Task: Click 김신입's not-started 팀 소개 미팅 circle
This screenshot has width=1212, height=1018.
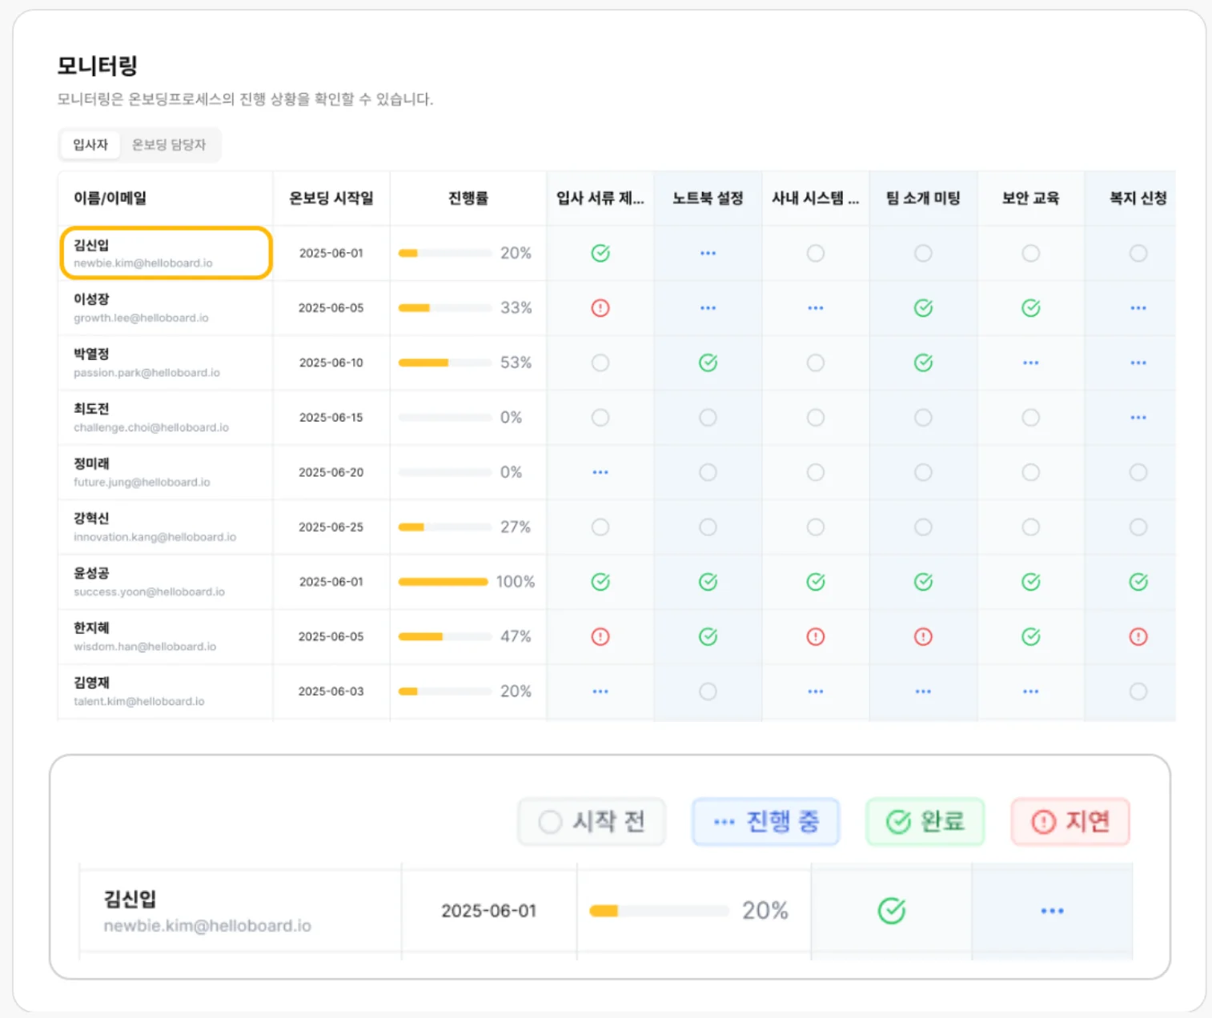Action: click(923, 254)
